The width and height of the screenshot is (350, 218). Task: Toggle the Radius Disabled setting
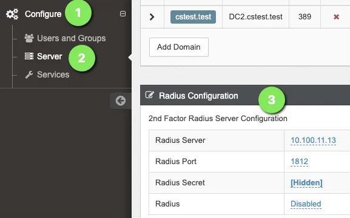coord(306,203)
